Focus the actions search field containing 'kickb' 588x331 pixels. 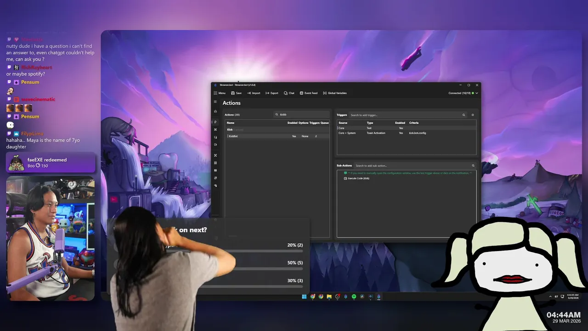pyautogui.click(x=301, y=114)
